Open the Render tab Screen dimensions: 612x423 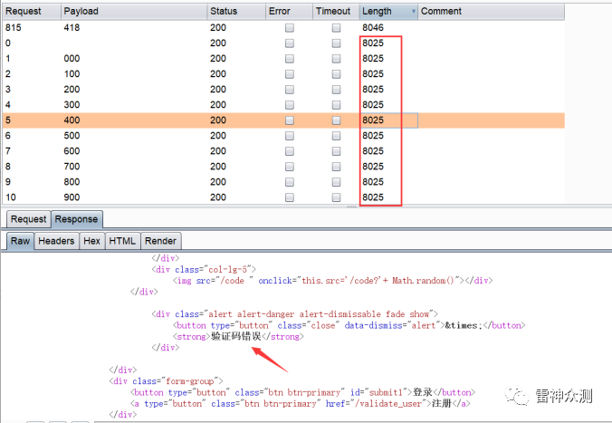[160, 241]
